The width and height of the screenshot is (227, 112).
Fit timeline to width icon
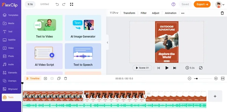(223, 78)
